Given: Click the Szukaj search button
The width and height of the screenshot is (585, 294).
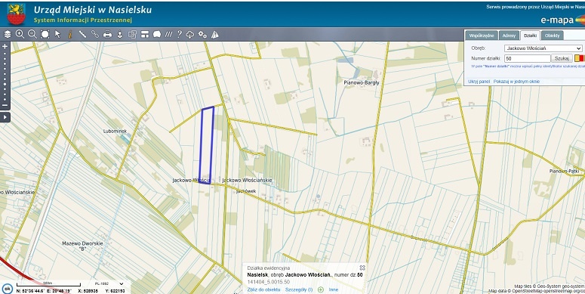Looking at the screenshot, I should point(562,58).
